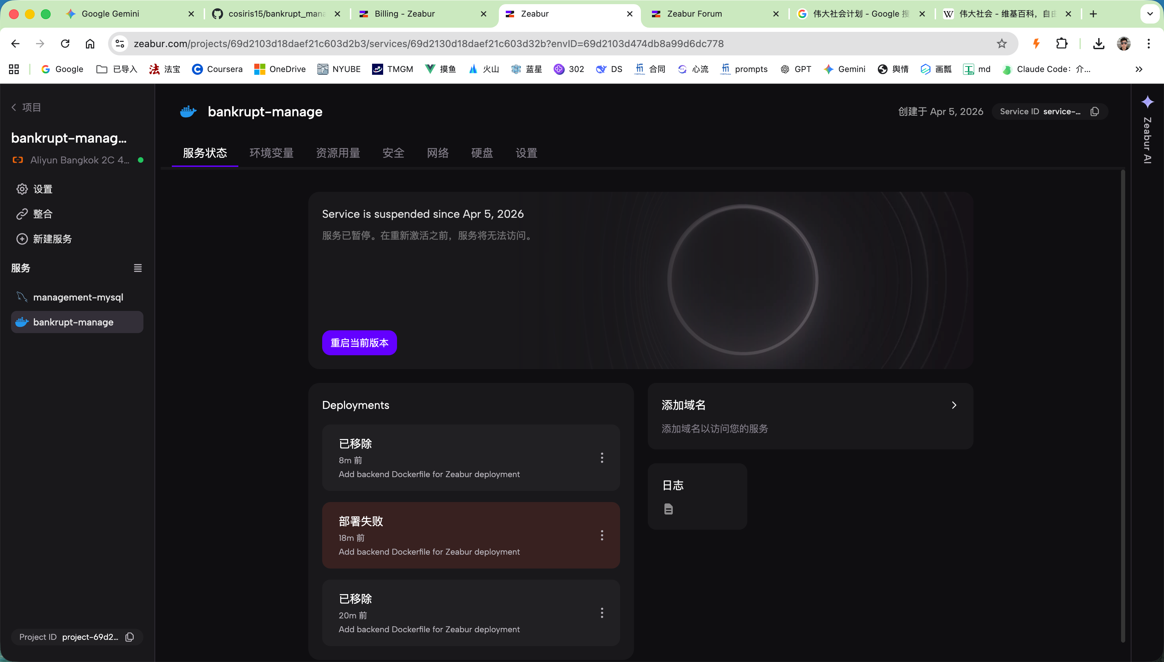Click the browser profile avatar
This screenshot has height=662, width=1164.
coord(1123,44)
